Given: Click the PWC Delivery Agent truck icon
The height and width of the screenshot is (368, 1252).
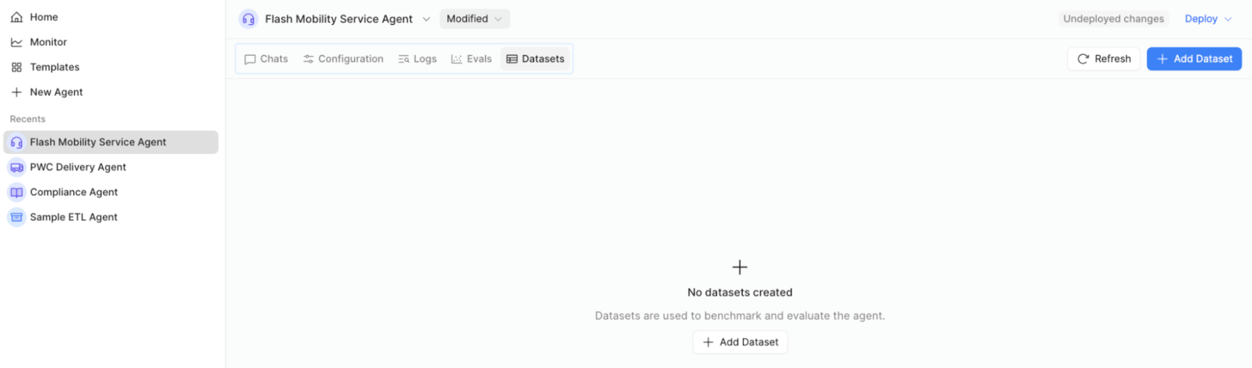Looking at the screenshot, I should click(17, 168).
